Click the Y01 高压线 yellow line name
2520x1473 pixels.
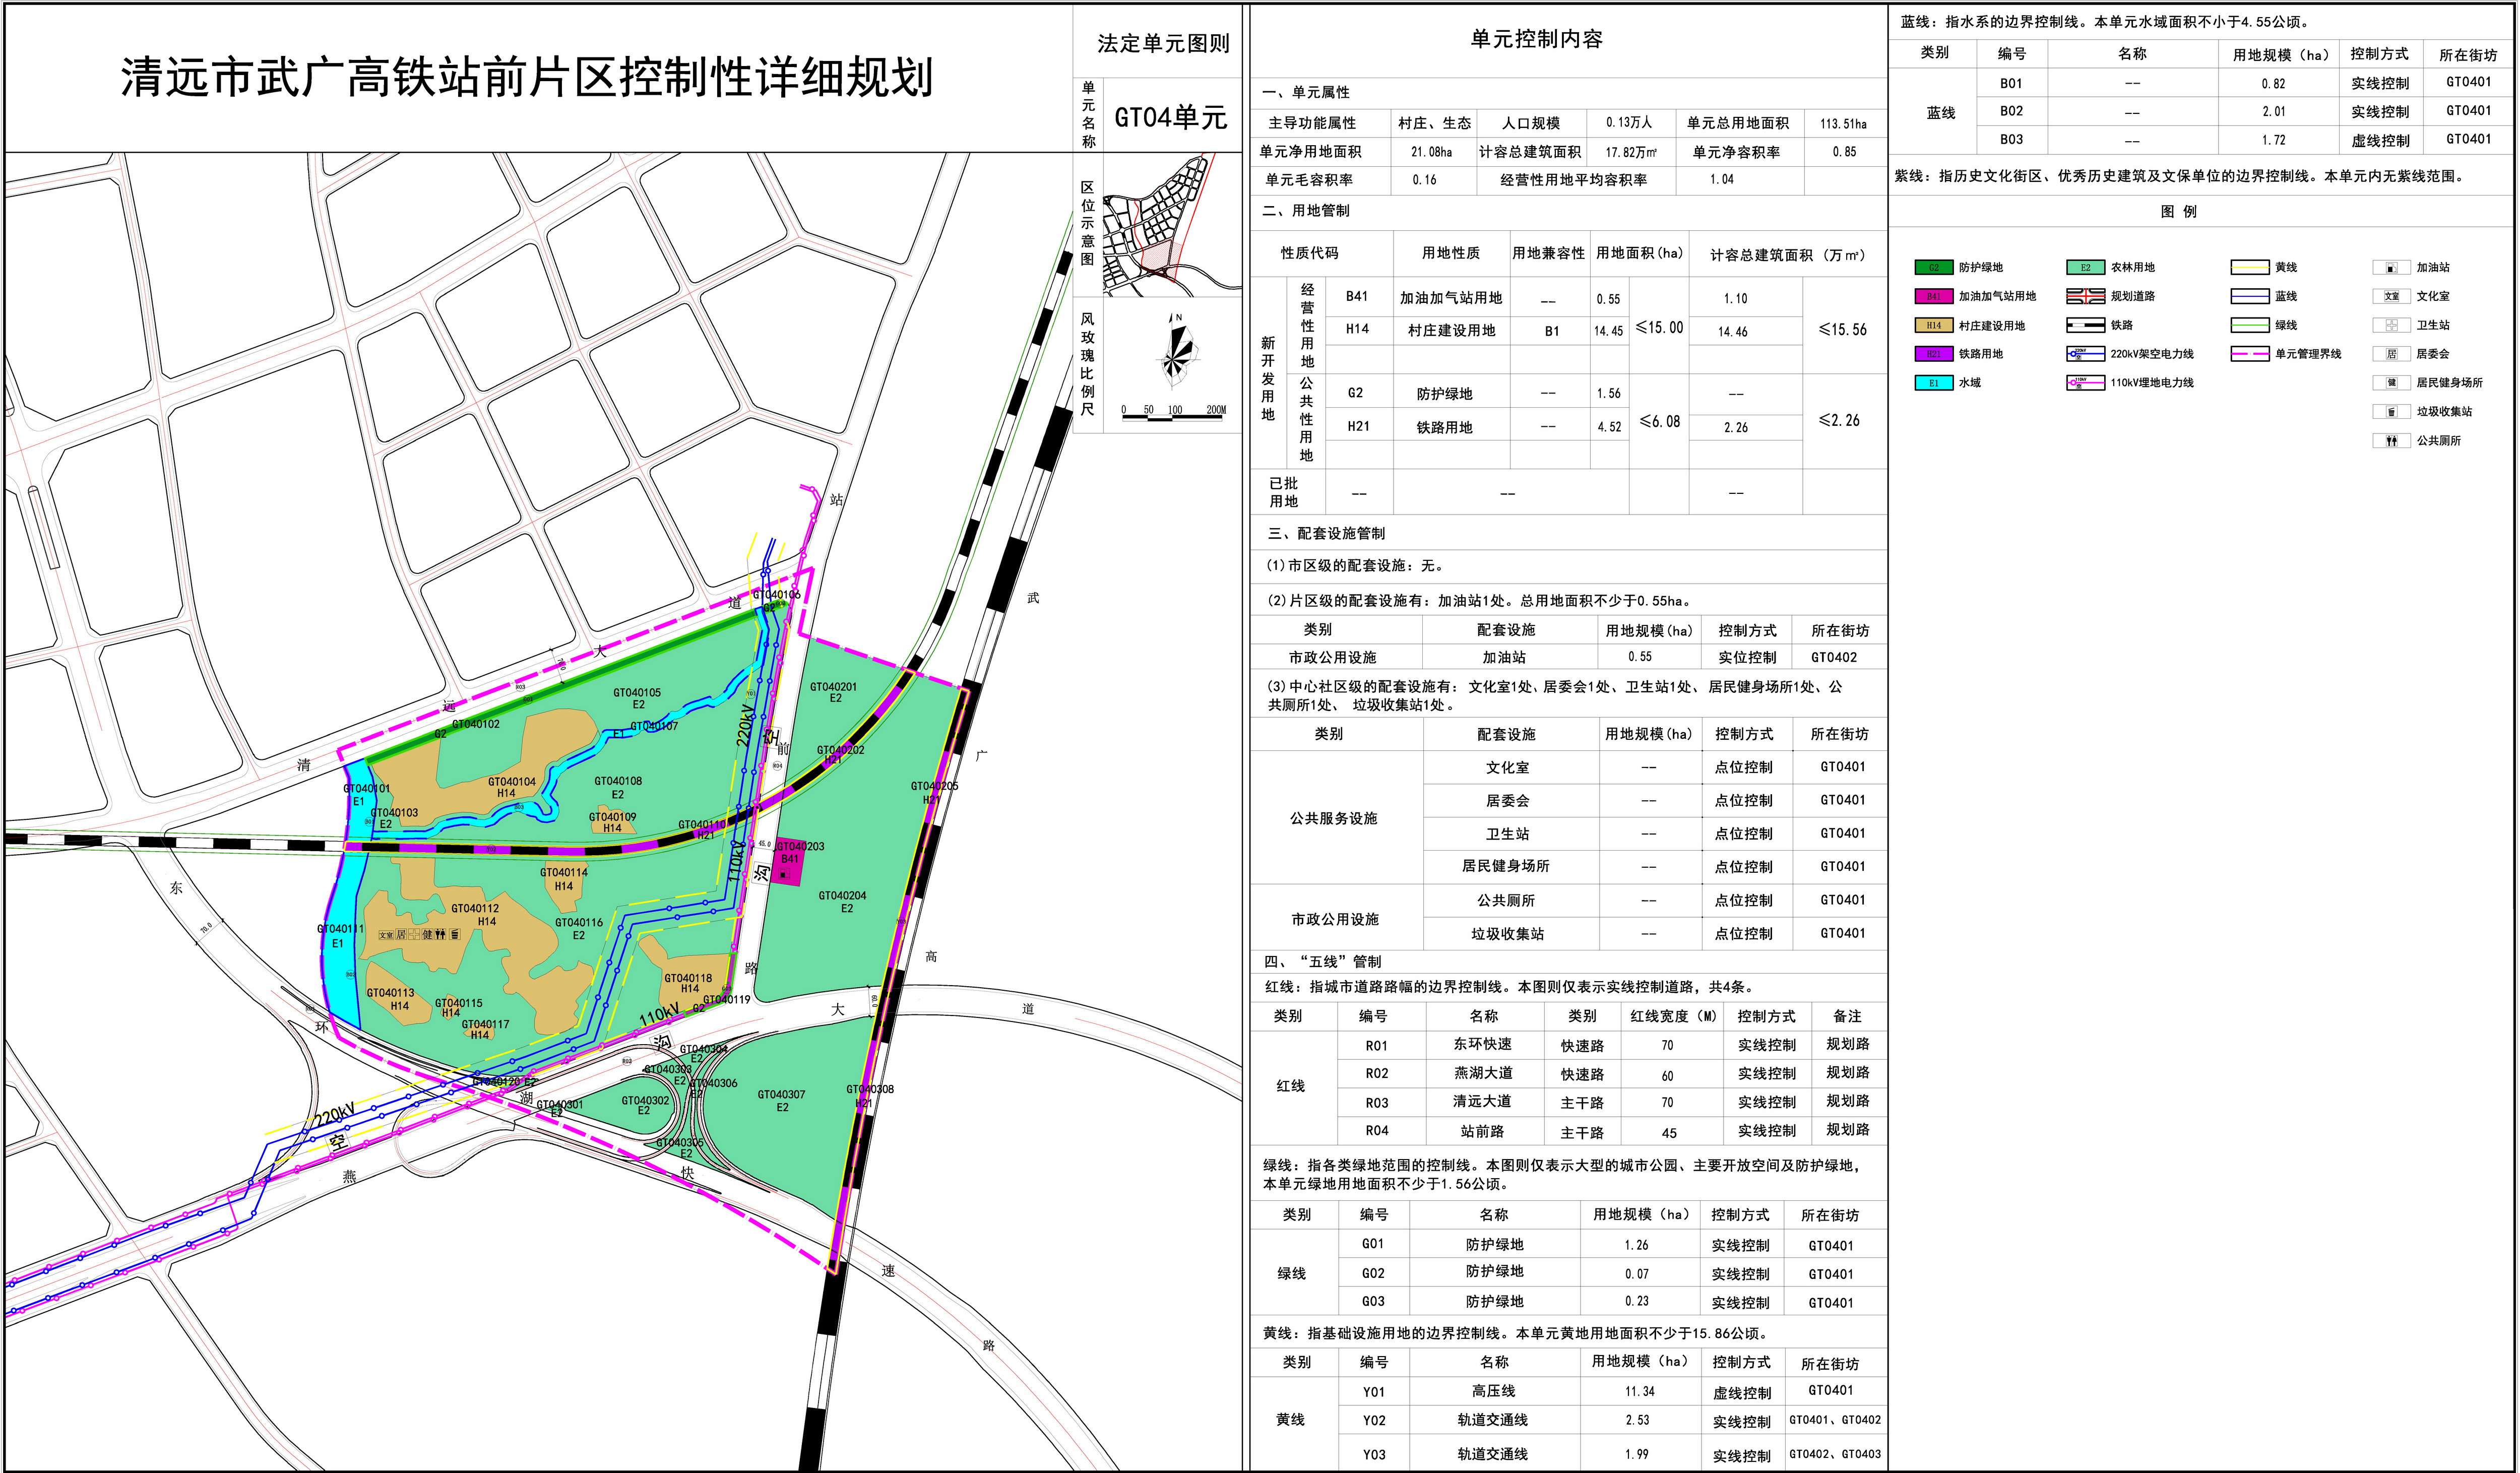1493,1391
